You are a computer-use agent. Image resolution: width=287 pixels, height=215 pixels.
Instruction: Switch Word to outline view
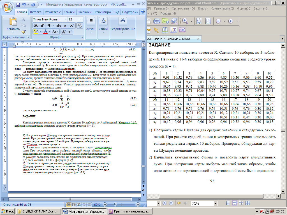pyautogui.click(x=84, y=205)
